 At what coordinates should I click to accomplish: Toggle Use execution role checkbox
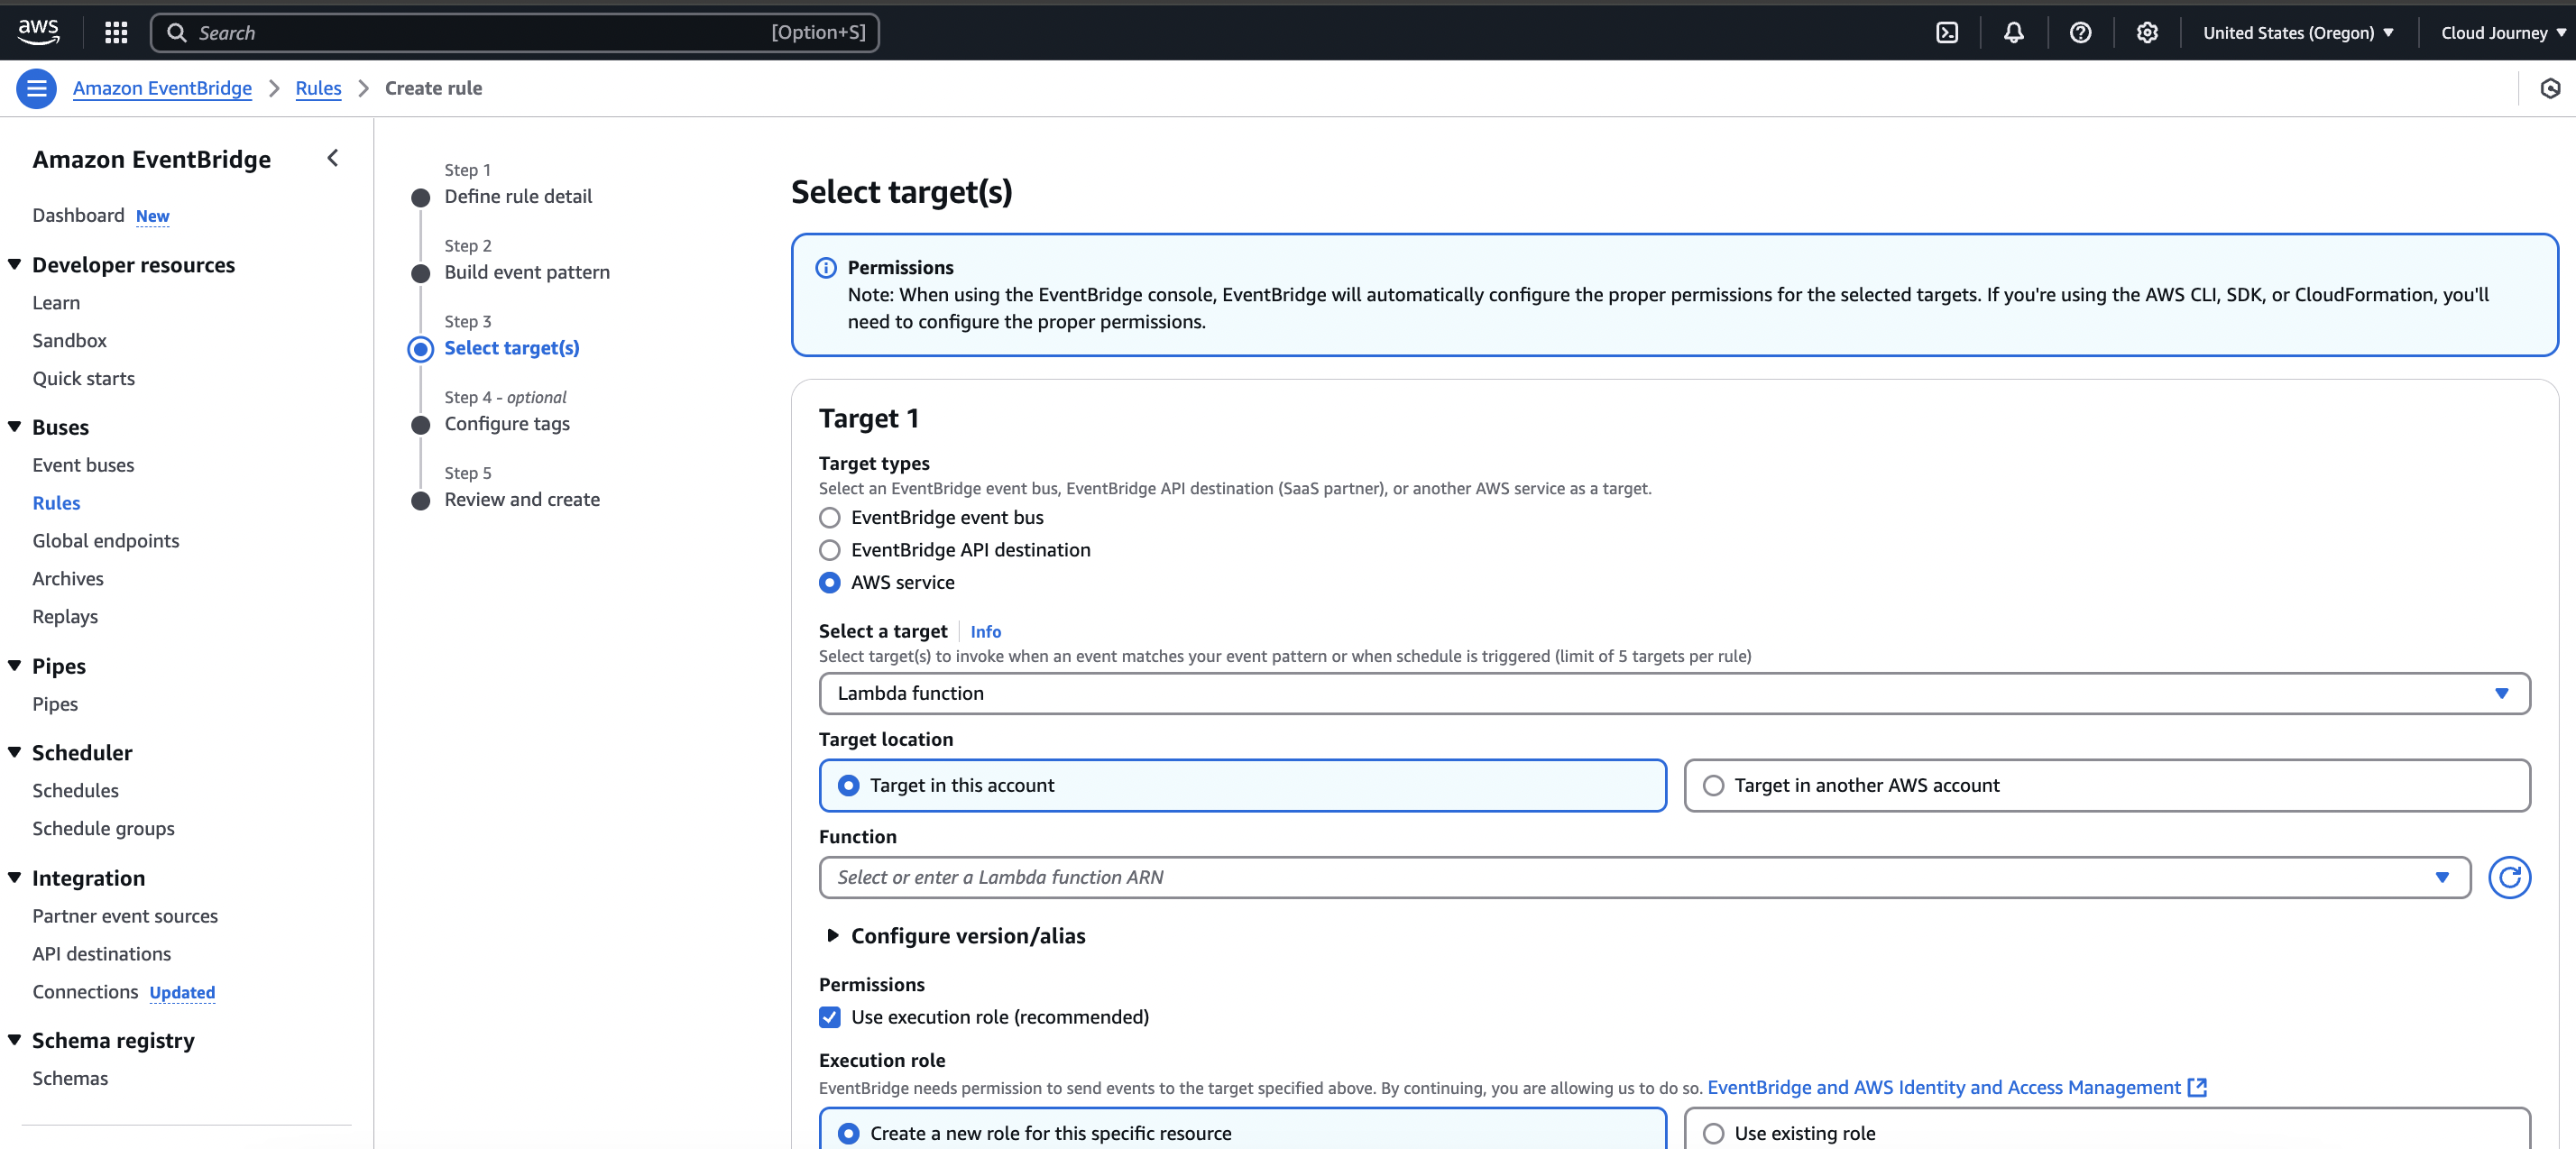[829, 1017]
